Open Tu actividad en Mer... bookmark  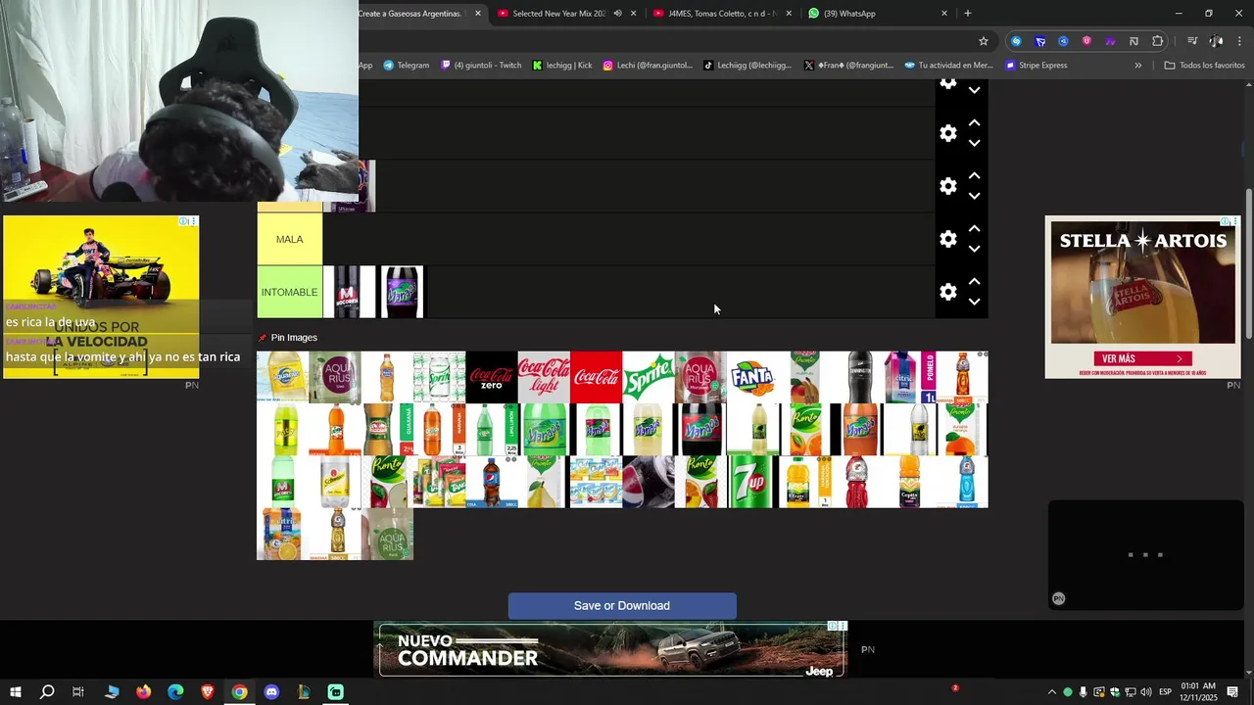pyautogui.click(x=948, y=66)
